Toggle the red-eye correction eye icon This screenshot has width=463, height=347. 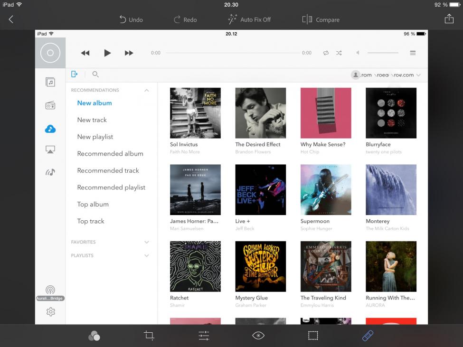pyautogui.click(x=258, y=336)
